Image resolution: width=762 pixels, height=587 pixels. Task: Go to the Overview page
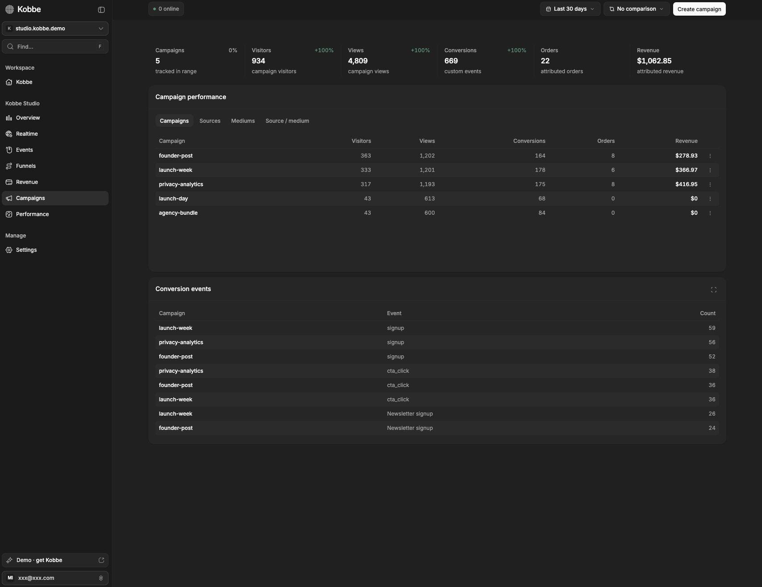coord(55,118)
